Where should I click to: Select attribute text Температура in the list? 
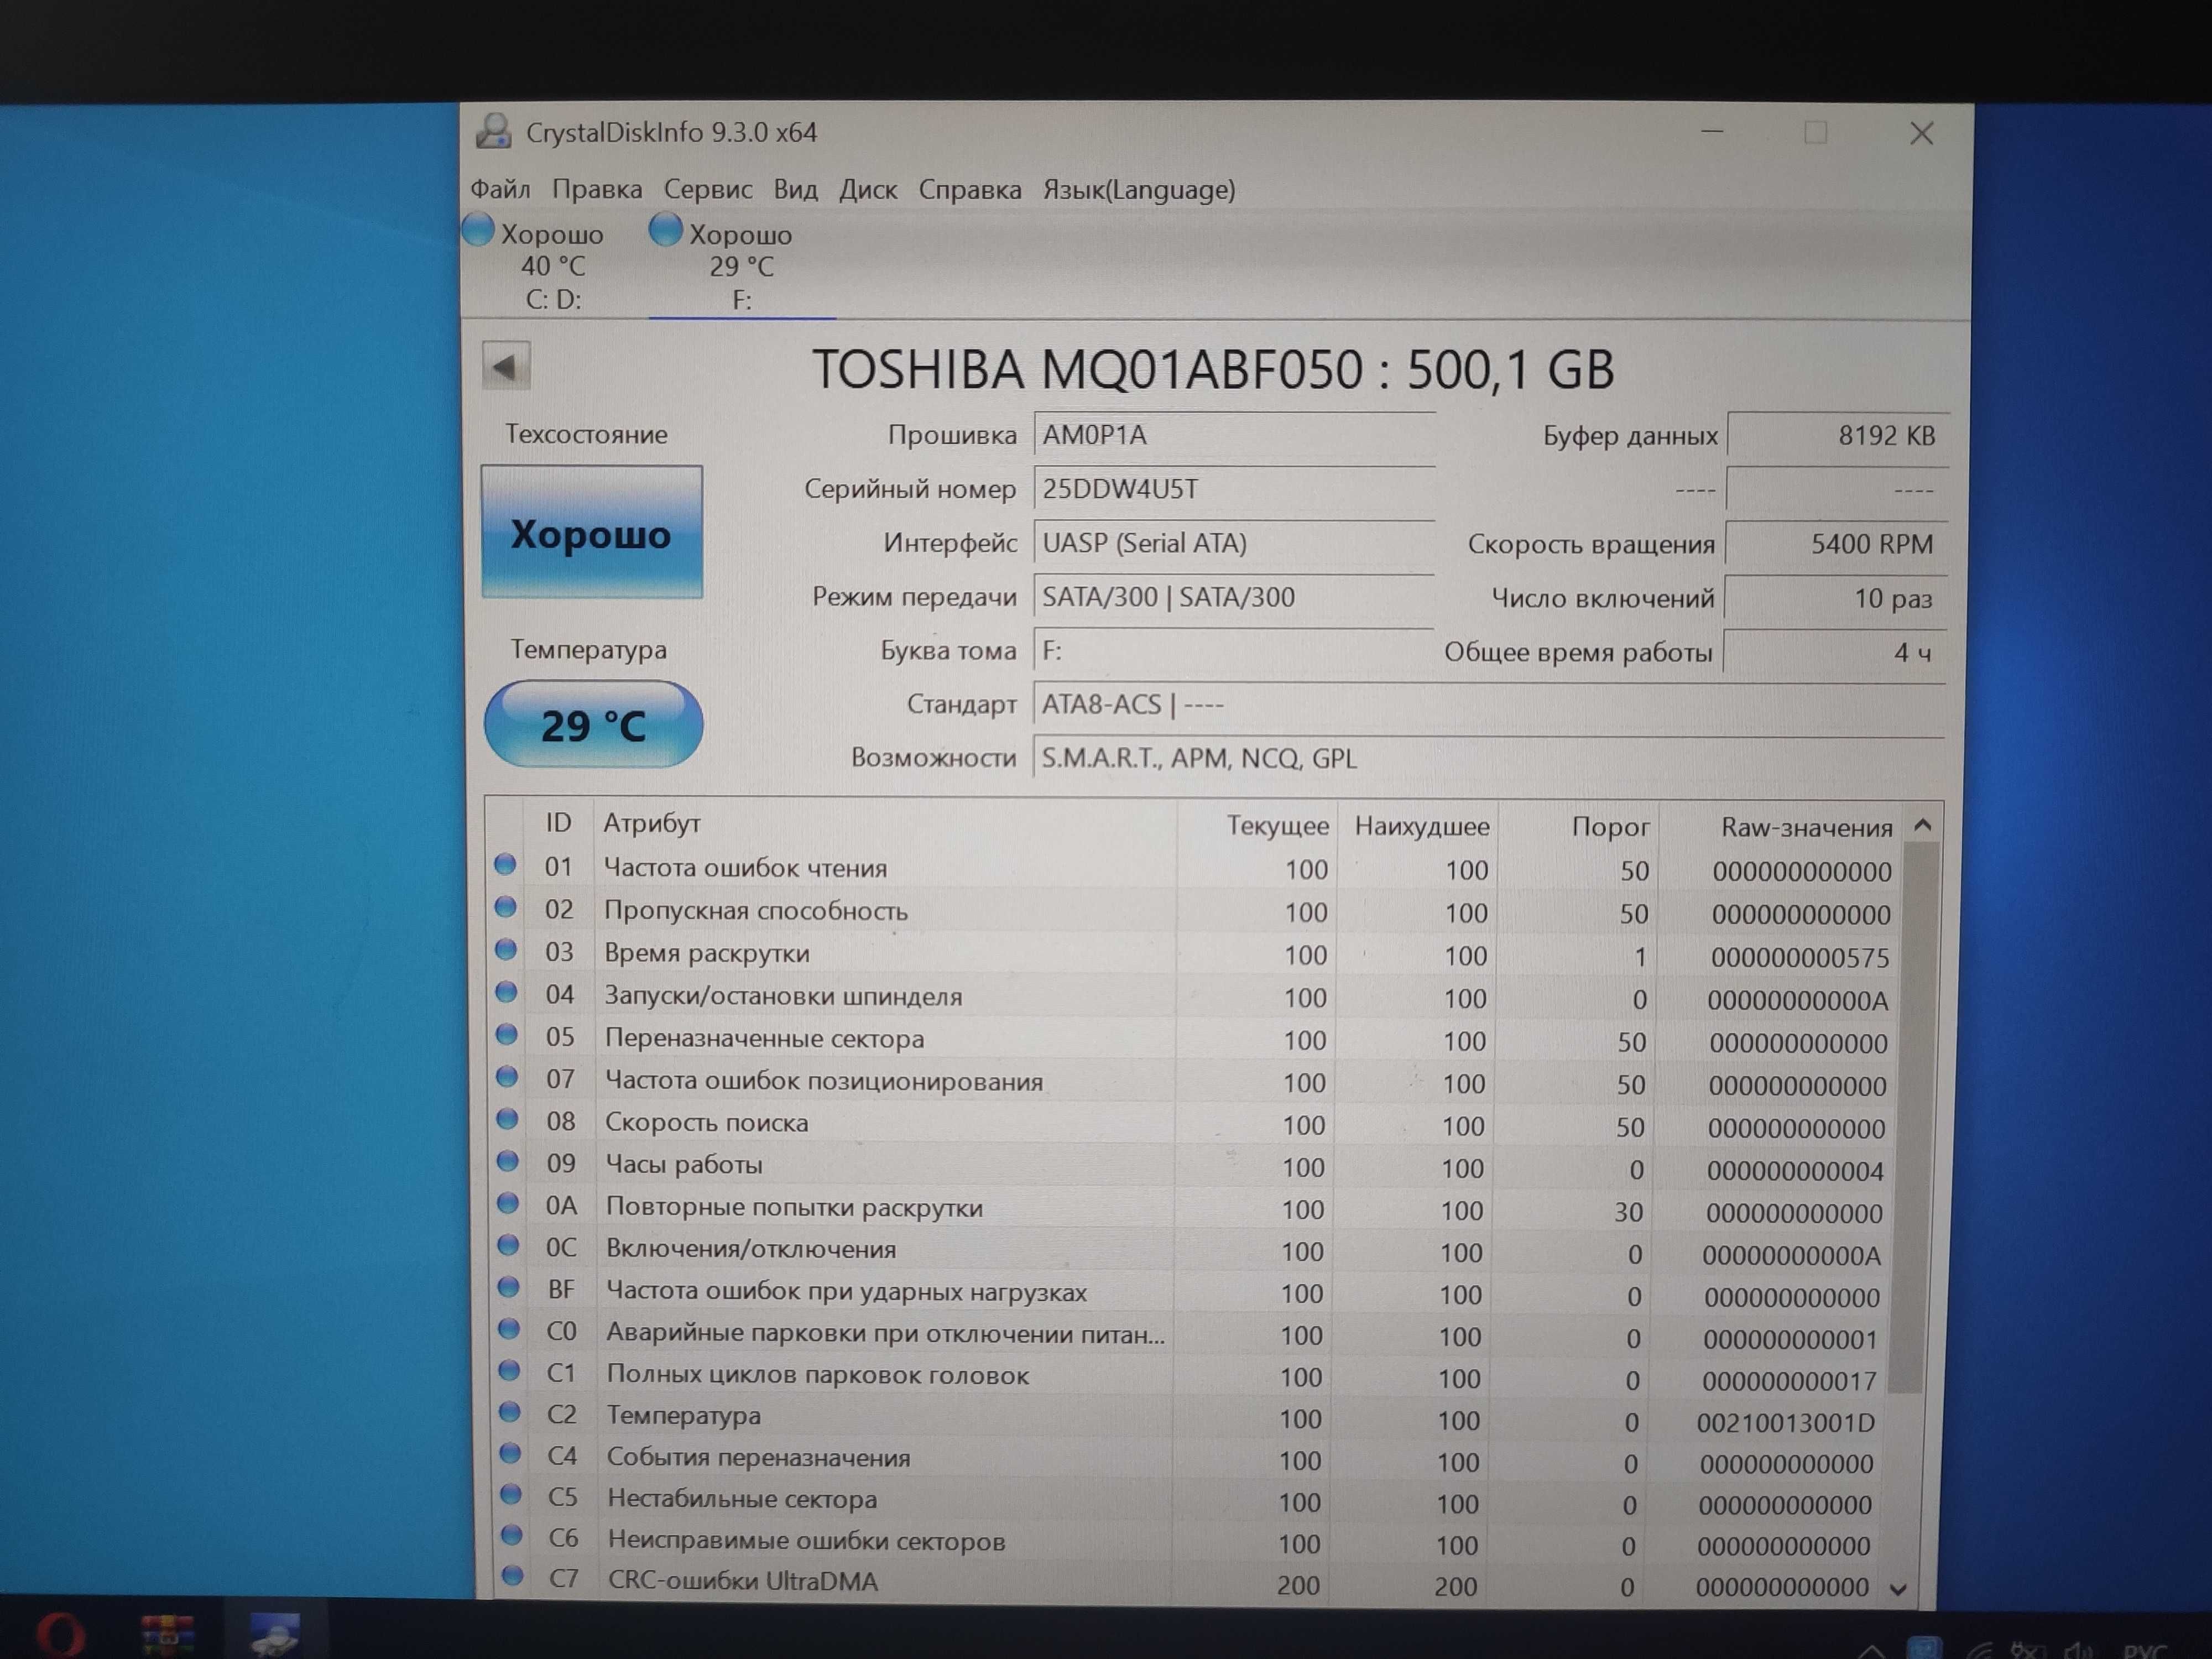pos(684,1416)
